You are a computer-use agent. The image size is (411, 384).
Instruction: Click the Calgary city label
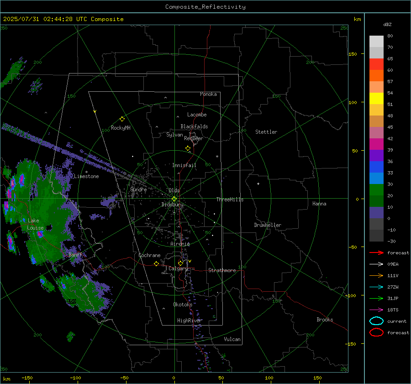pos(178,268)
